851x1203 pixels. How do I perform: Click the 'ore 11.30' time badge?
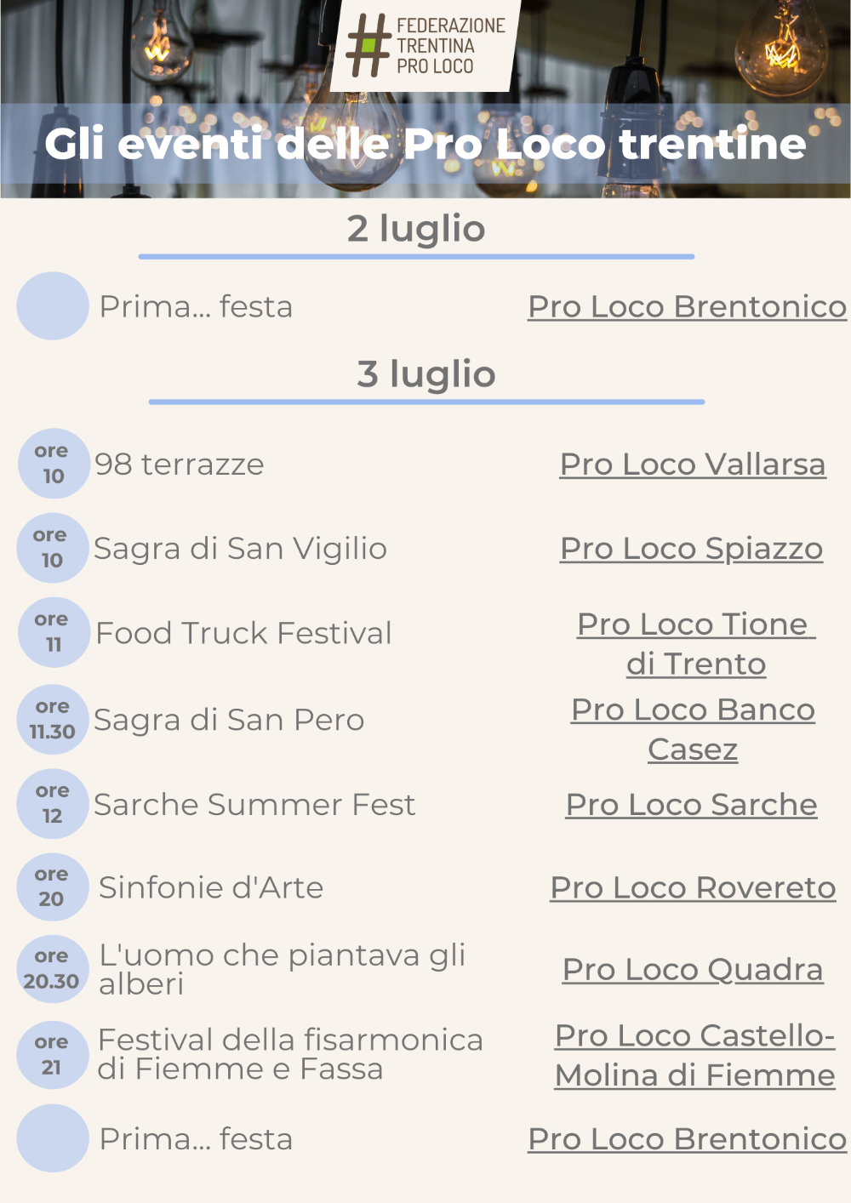point(53,719)
